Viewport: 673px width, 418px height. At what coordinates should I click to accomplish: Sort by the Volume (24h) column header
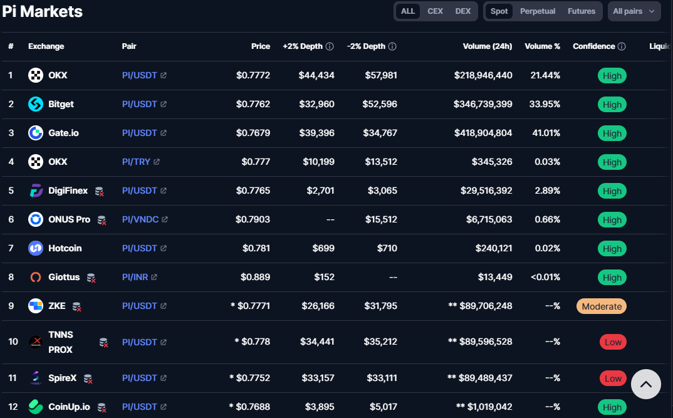(x=487, y=46)
